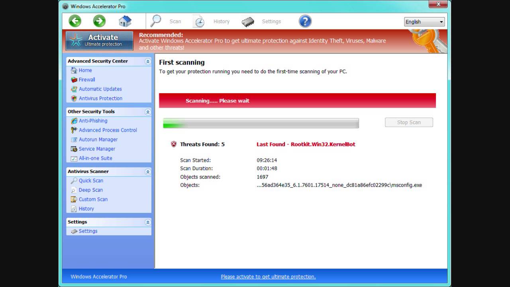
Task: Open the Settings toolbar tab
Action: pos(271,22)
